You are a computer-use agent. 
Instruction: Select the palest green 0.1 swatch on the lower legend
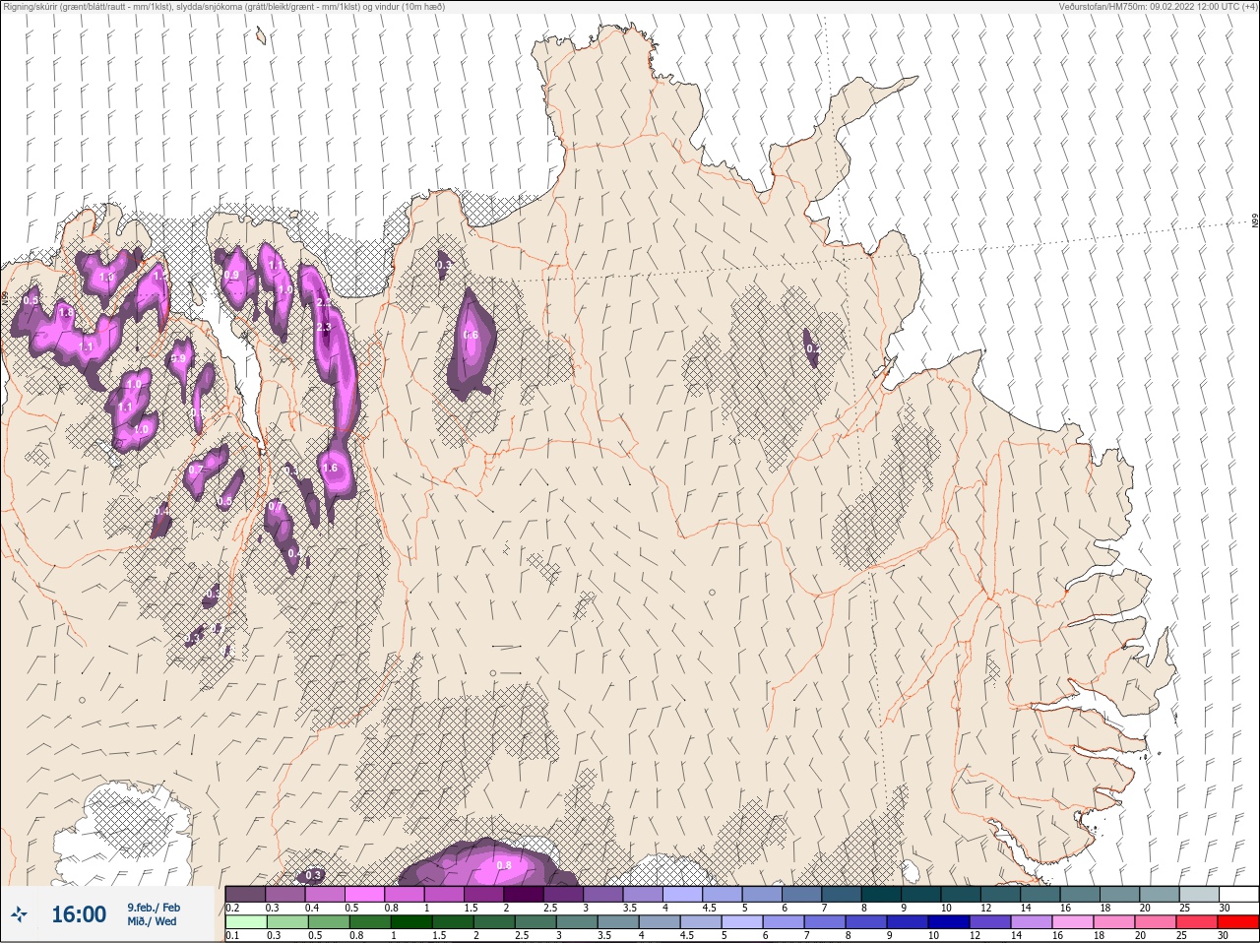tap(245, 922)
